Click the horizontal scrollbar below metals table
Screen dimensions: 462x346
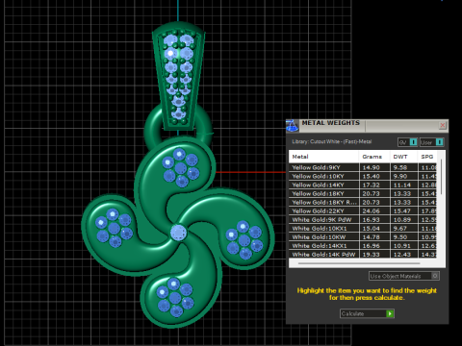tap(359, 263)
